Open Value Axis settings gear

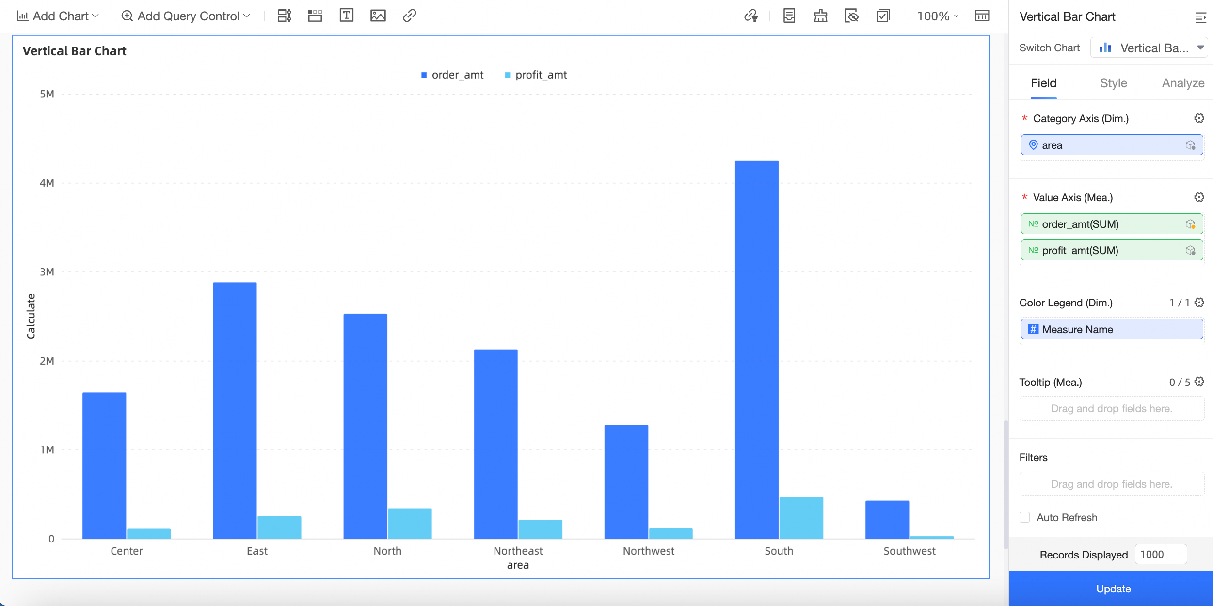(1199, 197)
